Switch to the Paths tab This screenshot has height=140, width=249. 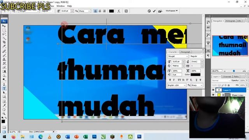[x=236, y=77]
